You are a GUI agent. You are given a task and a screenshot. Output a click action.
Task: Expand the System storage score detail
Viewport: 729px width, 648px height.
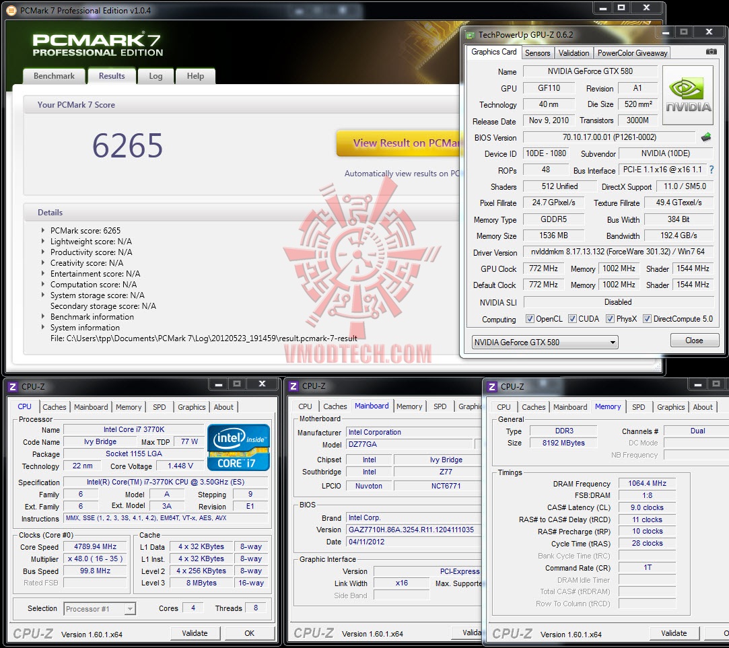pos(43,295)
